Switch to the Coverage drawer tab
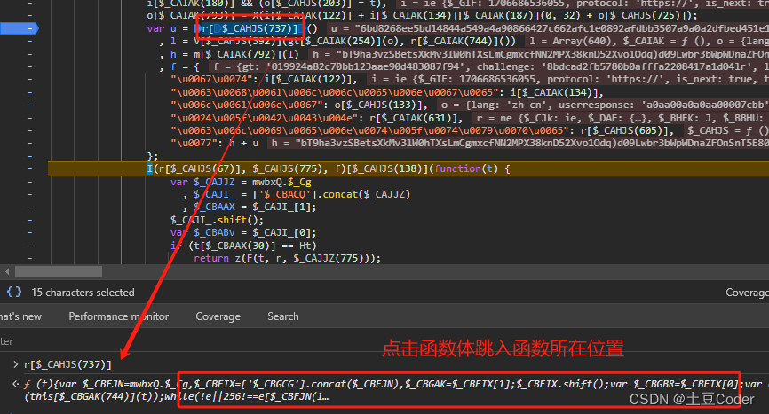Viewport: 769px width, 414px height. [x=218, y=316]
